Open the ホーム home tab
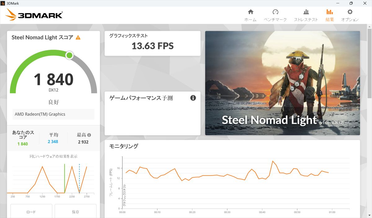372x218 pixels. 250,15
